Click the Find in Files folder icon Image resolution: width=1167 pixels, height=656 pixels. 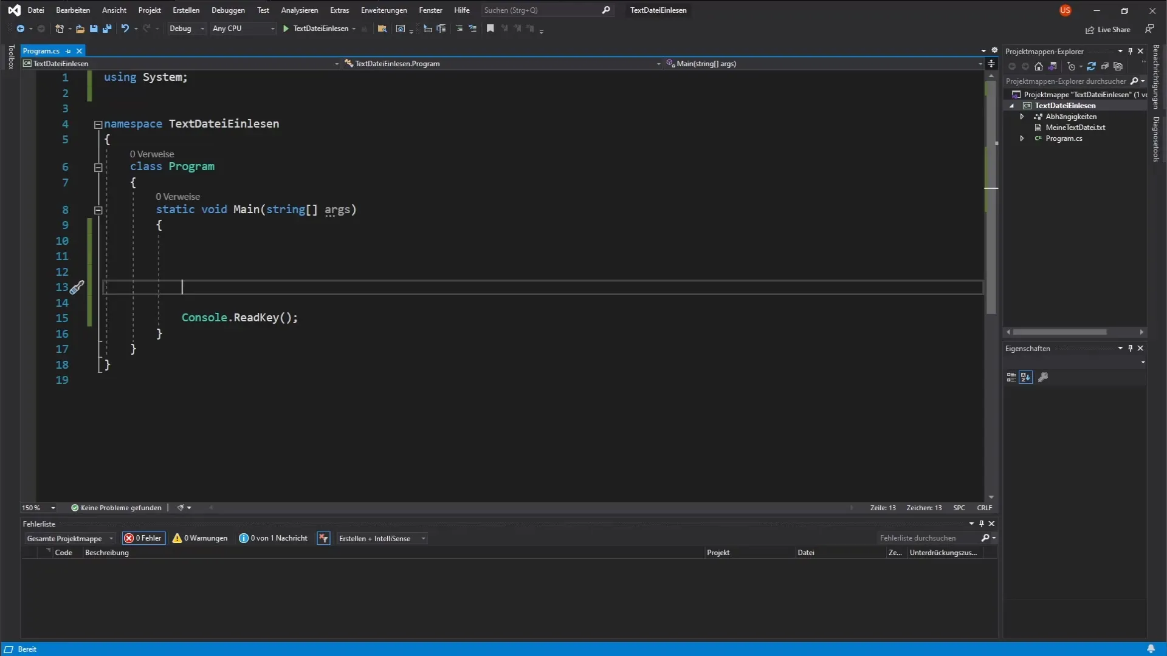pyautogui.click(x=382, y=29)
